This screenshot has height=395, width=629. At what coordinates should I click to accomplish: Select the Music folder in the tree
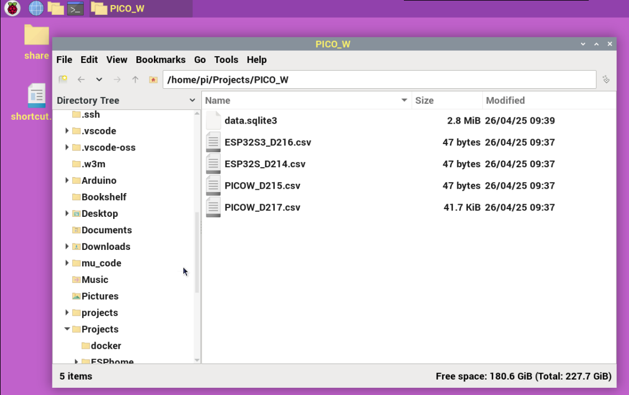(x=90, y=280)
